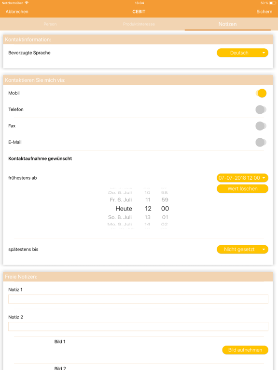Click the Kontaktinformation section header
The width and height of the screenshot is (278, 370).
click(x=138, y=40)
